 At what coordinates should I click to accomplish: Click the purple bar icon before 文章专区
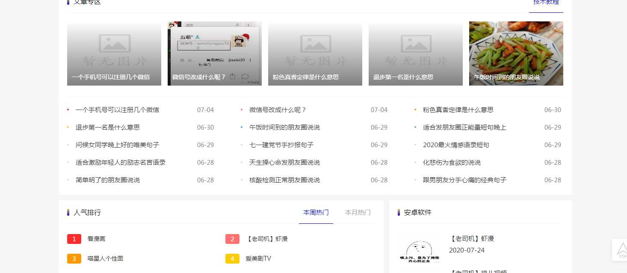point(68,3)
